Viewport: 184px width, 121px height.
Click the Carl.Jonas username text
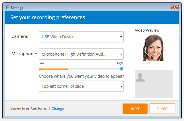point(39,109)
